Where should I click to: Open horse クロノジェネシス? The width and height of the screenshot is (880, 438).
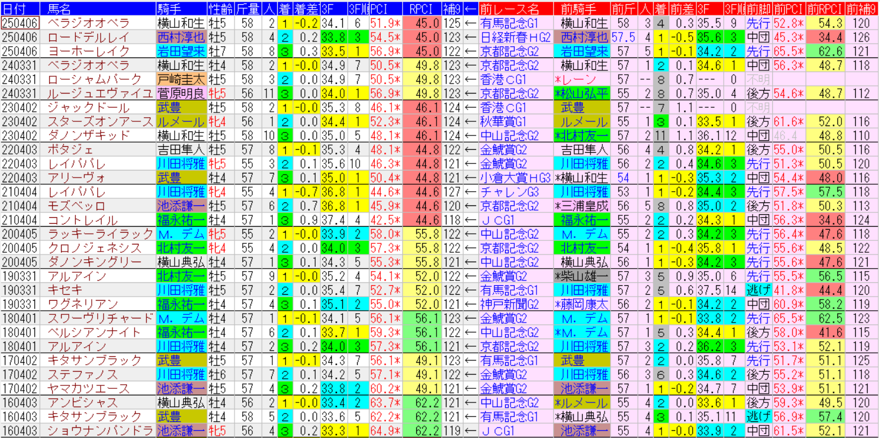[95, 248]
